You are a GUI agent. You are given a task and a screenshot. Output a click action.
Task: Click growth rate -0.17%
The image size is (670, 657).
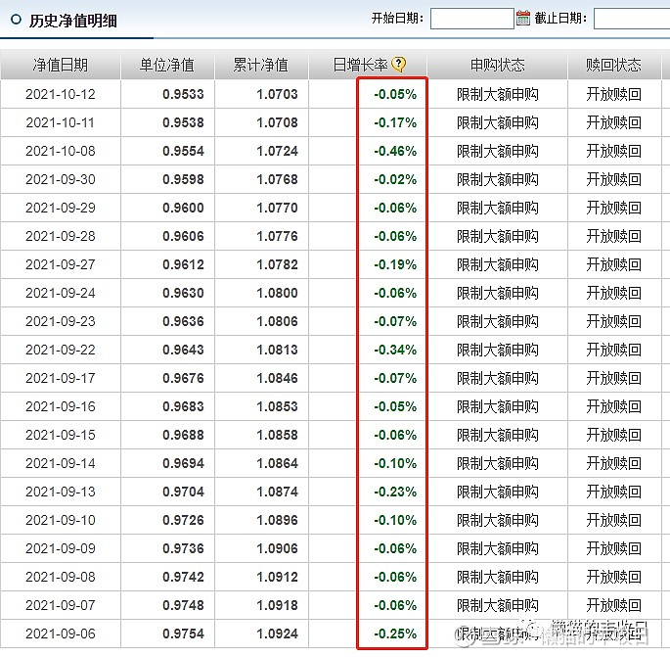(395, 122)
